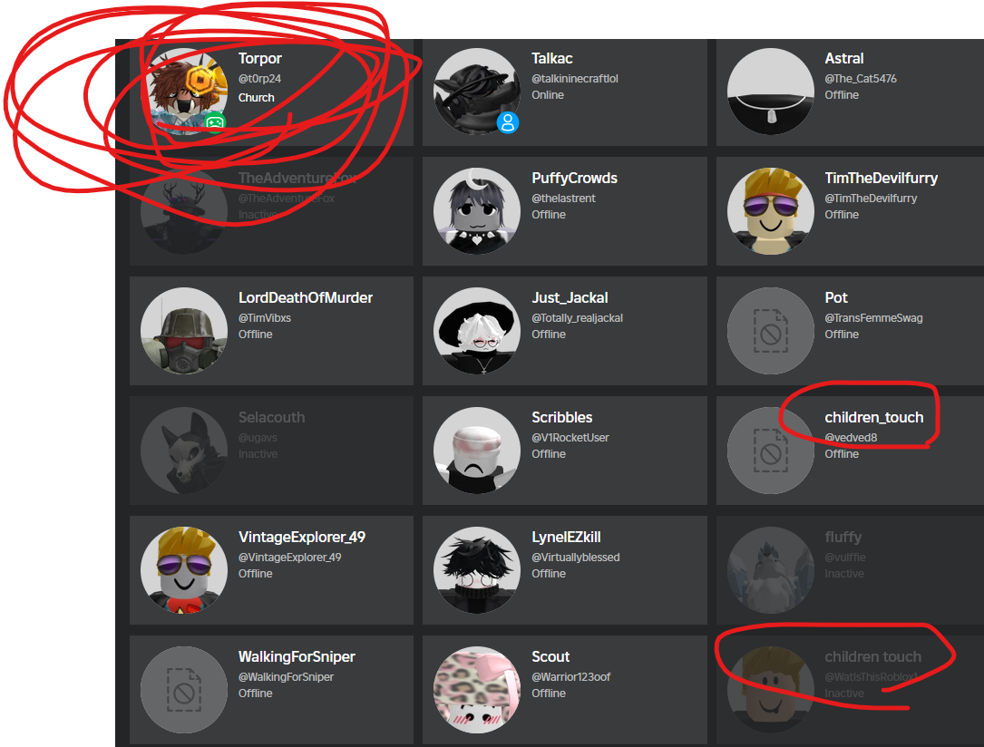Open Scout's leopard-print avatar thumbnail
The height and width of the screenshot is (747, 984).
pos(477,690)
